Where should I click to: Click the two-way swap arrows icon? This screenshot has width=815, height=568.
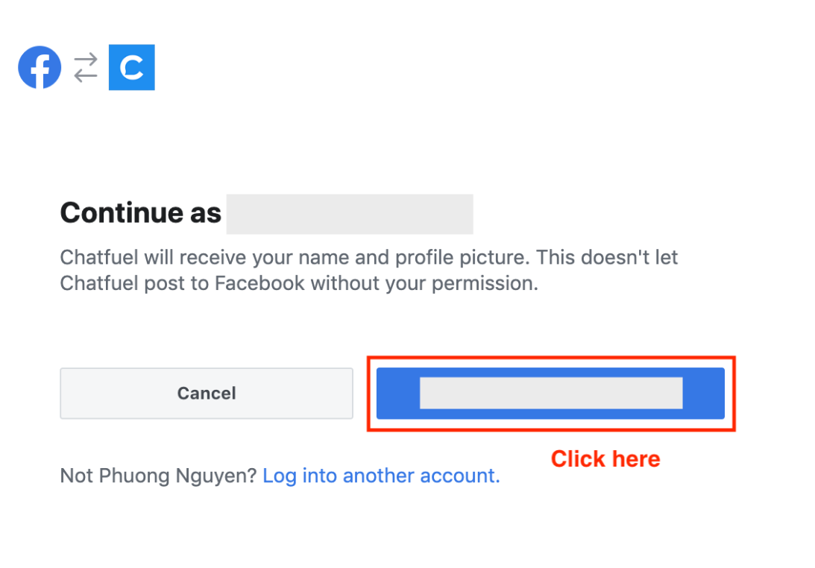86,68
